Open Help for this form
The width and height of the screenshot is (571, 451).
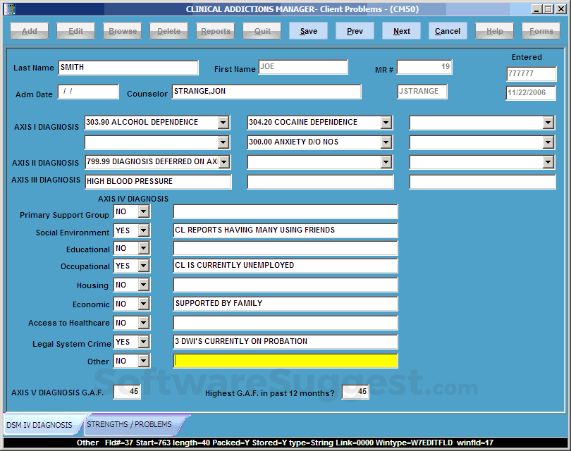point(494,30)
